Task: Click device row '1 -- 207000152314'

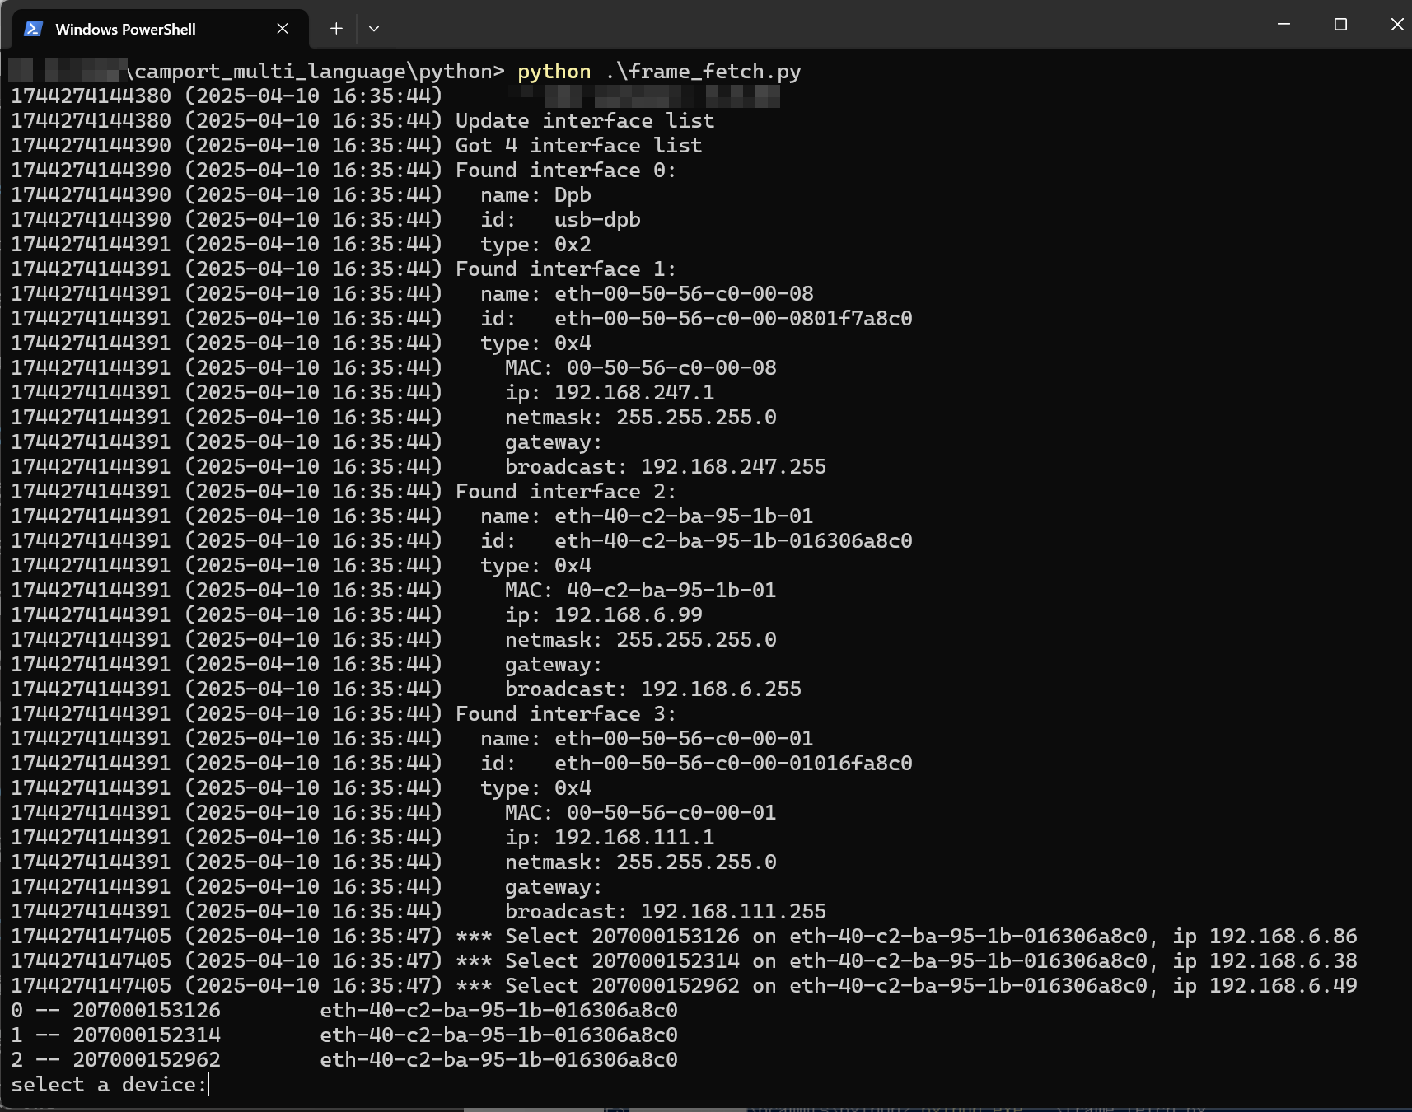Action: pyautogui.click(x=344, y=1035)
